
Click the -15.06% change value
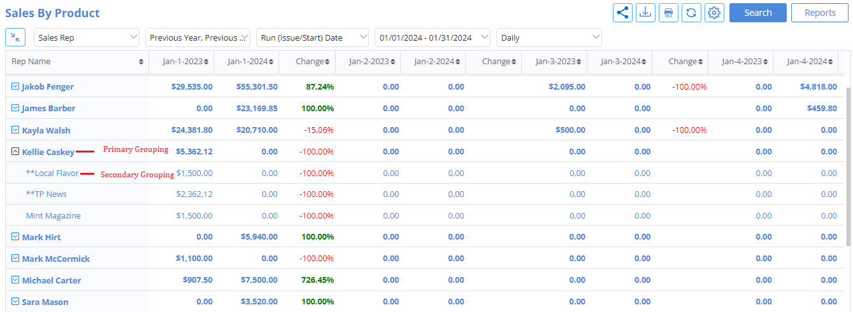tap(319, 130)
